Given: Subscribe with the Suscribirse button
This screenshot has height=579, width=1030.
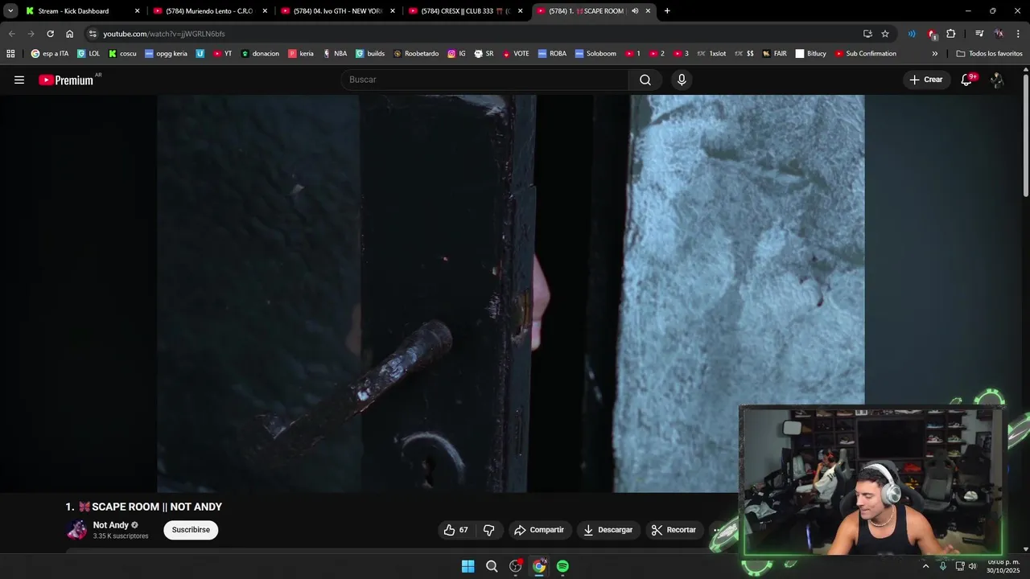Looking at the screenshot, I should (x=191, y=530).
